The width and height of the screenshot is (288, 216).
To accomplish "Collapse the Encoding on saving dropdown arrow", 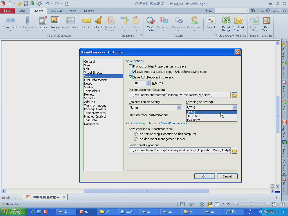I will [235, 107].
